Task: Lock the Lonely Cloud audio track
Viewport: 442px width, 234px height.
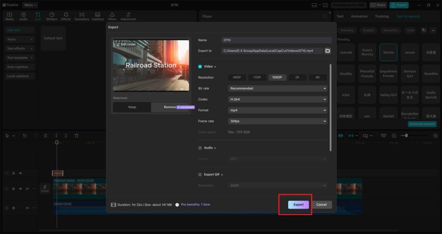Action: click(13, 208)
